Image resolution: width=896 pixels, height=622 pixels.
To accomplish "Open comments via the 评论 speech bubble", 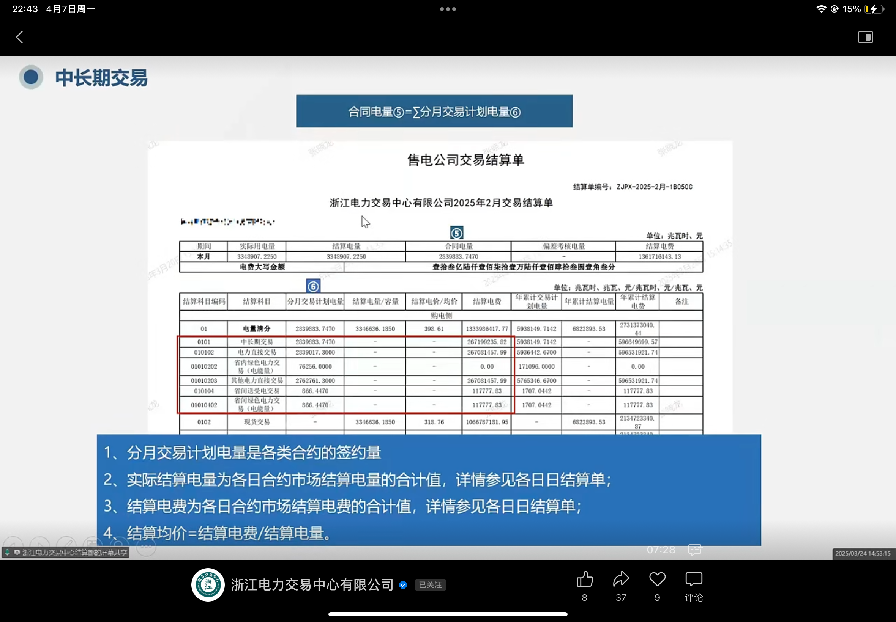I will [x=694, y=579].
